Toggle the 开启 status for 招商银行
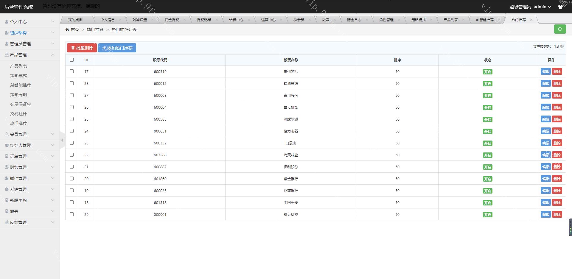 (487, 191)
